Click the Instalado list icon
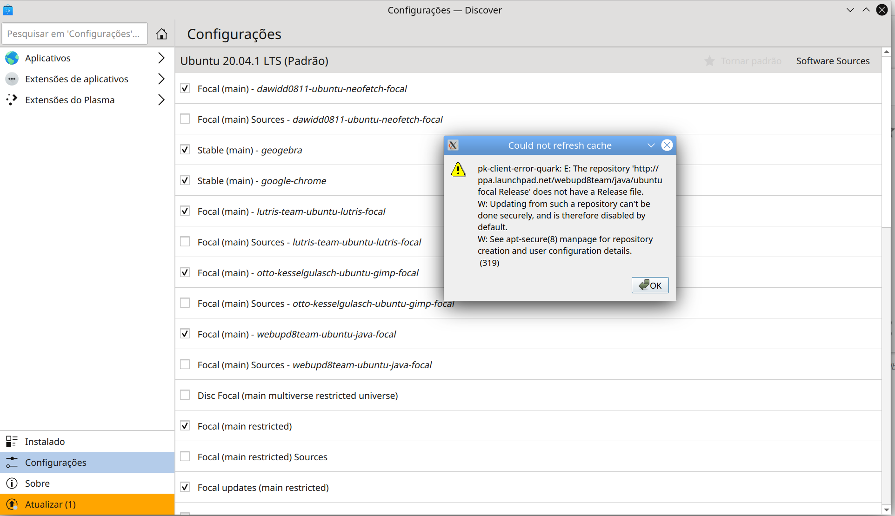The height and width of the screenshot is (516, 895). [x=12, y=442]
